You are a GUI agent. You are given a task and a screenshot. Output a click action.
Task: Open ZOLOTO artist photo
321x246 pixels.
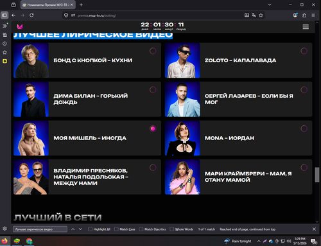[182, 60]
